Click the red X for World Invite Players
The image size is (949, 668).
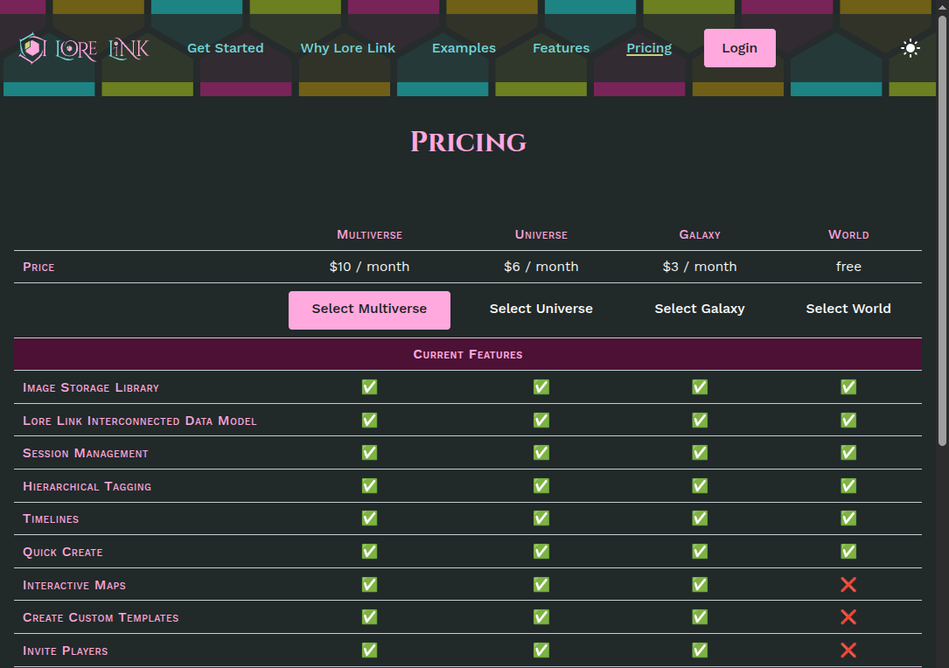pos(848,650)
